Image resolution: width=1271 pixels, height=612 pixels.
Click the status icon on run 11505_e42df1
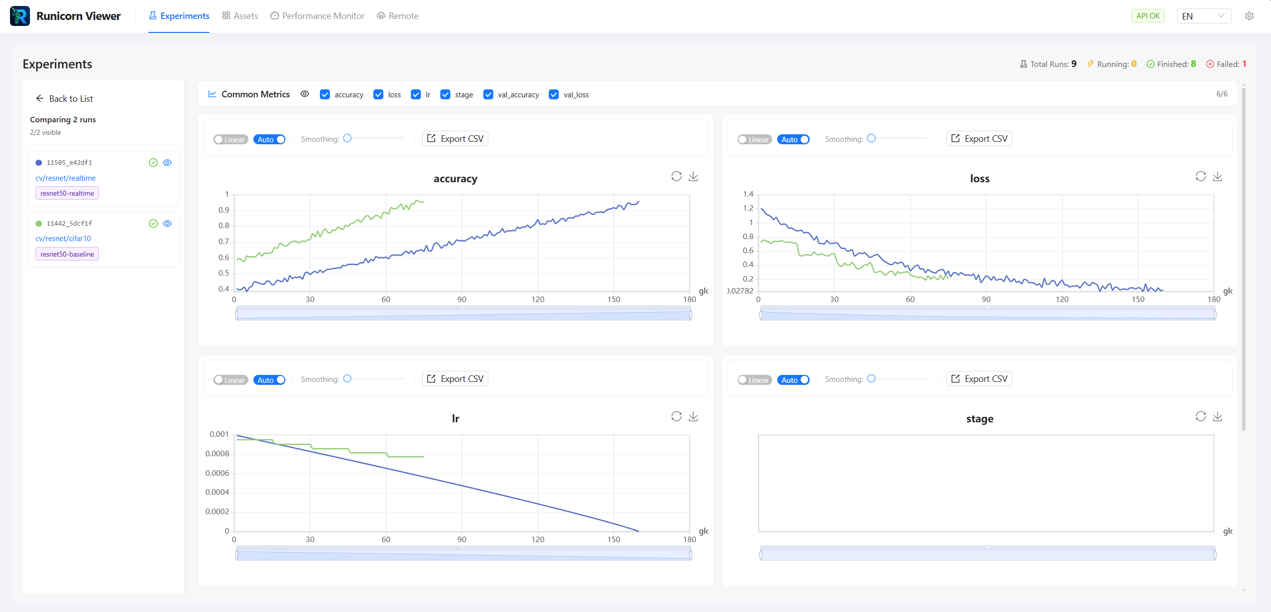pos(153,162)
